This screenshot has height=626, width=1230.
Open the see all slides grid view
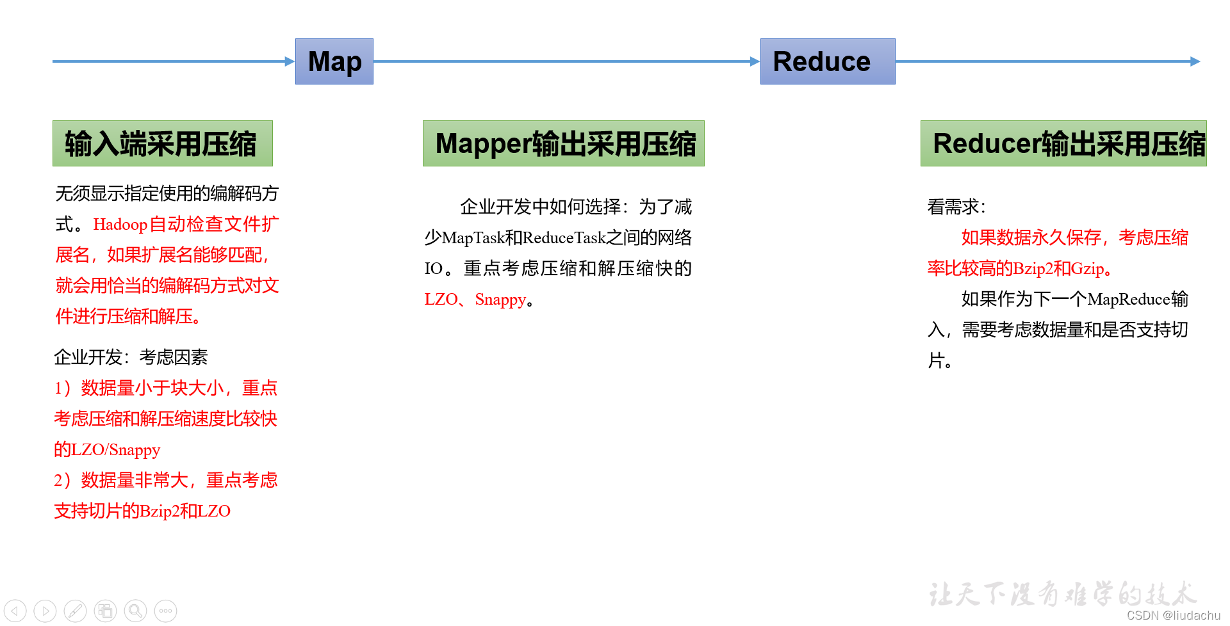(106, 611)
